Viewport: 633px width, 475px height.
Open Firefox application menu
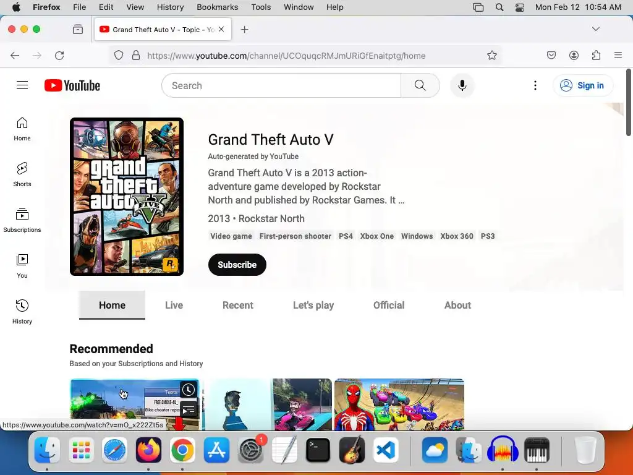pyautogui.click(x=618, y=55)
